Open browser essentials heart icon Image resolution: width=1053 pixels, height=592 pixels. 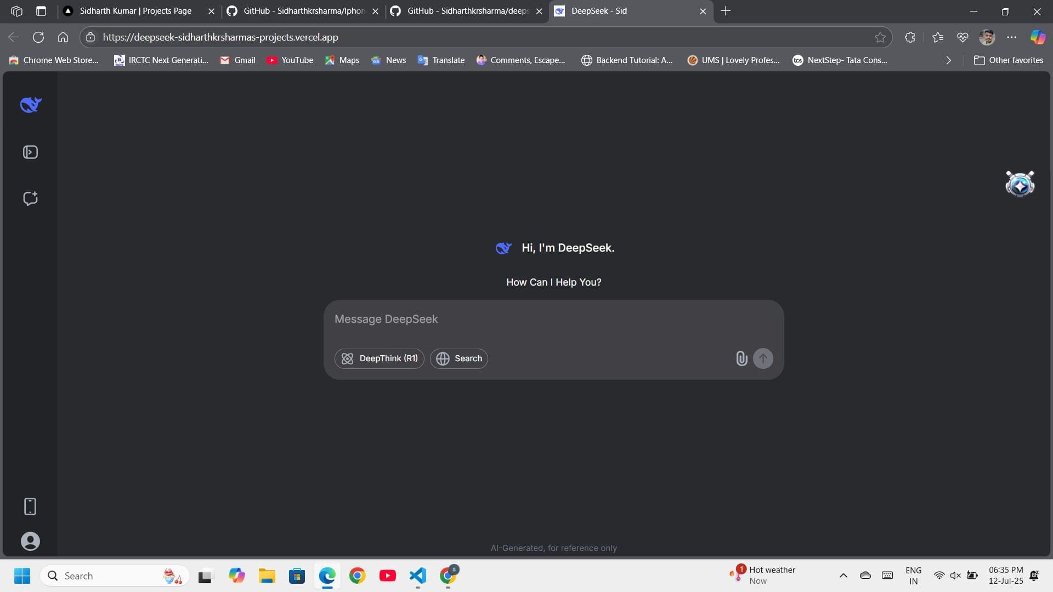[963, 37]
